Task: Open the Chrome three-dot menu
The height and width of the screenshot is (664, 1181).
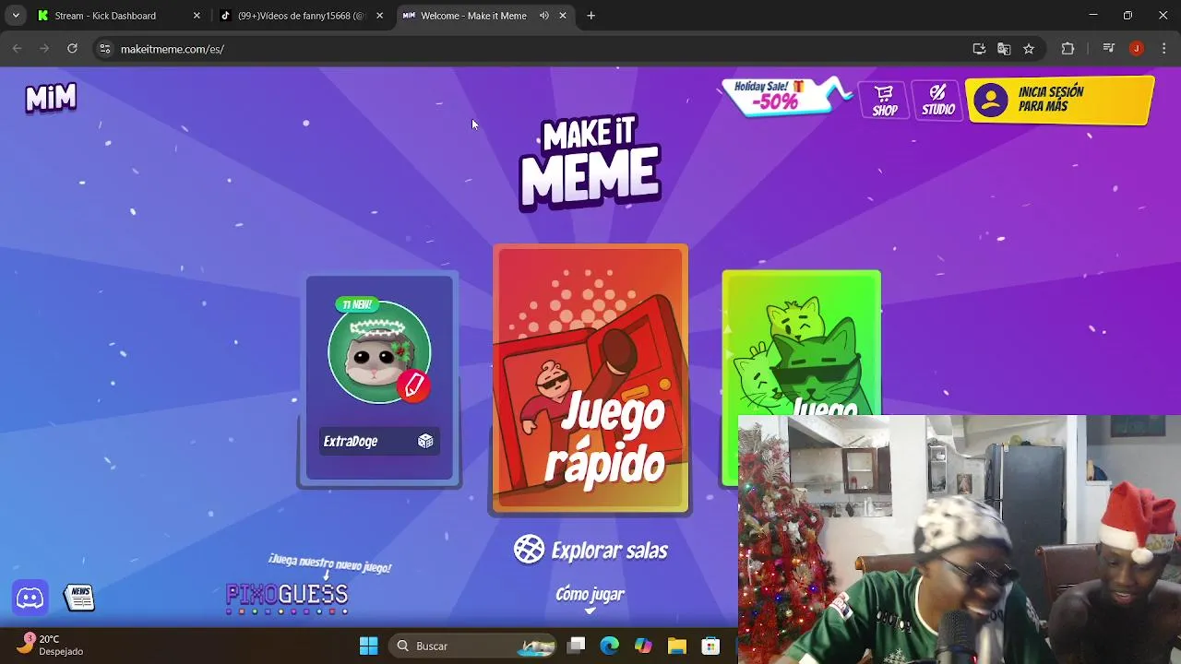Action: 1163,49
